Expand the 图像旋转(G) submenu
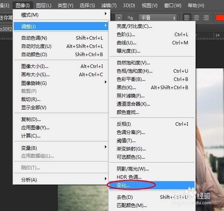The height and width of the screenshot is (211, 224). click(x=61, y=83)
